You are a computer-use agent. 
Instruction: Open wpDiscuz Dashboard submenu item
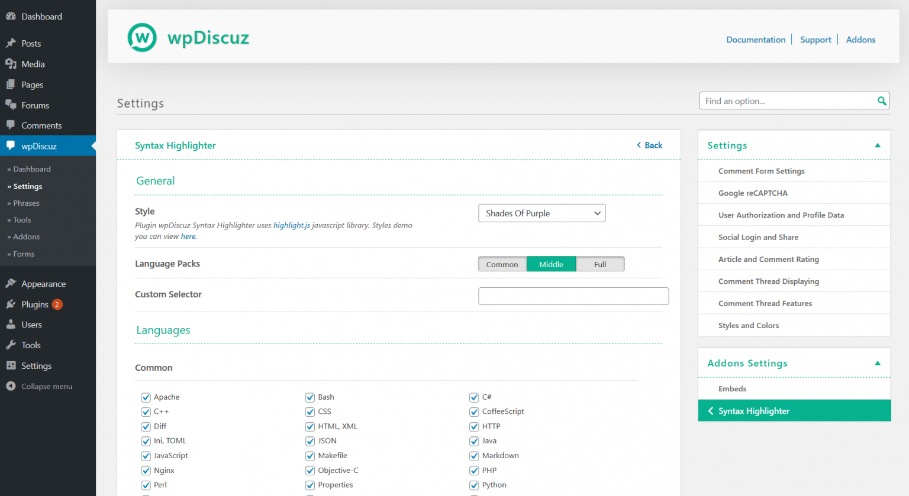pos(32,169)
